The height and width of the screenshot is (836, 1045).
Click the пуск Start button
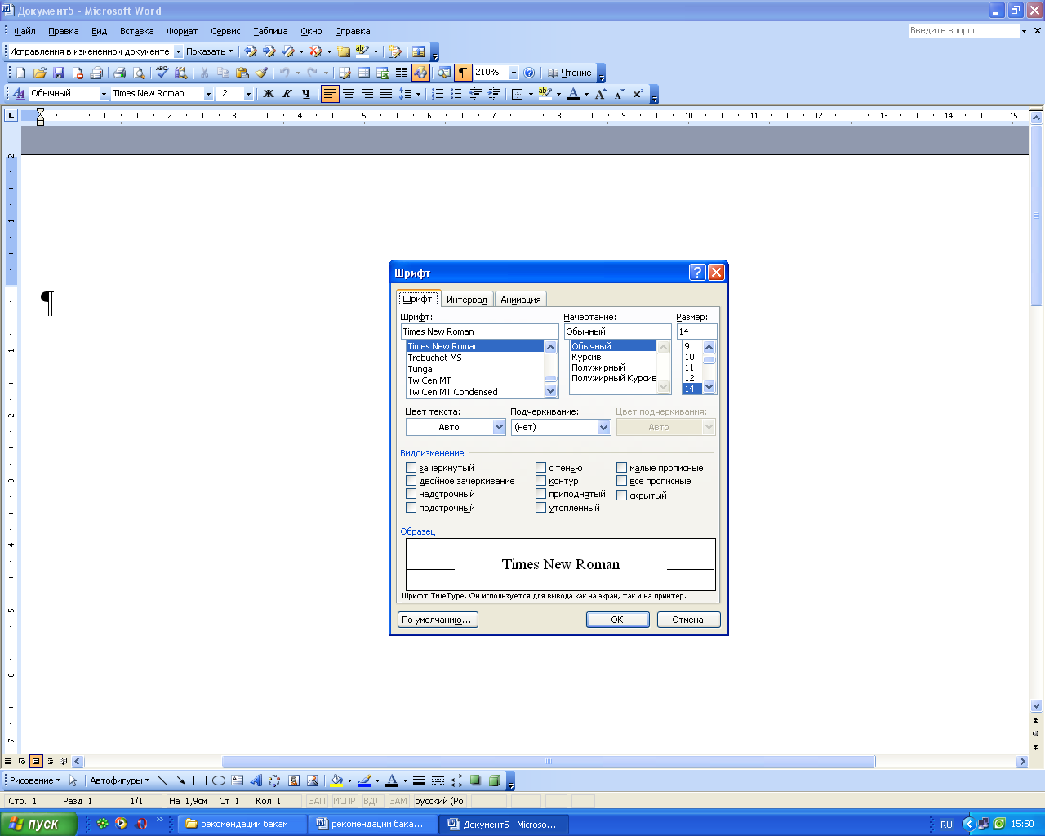[x=38, y=824]
